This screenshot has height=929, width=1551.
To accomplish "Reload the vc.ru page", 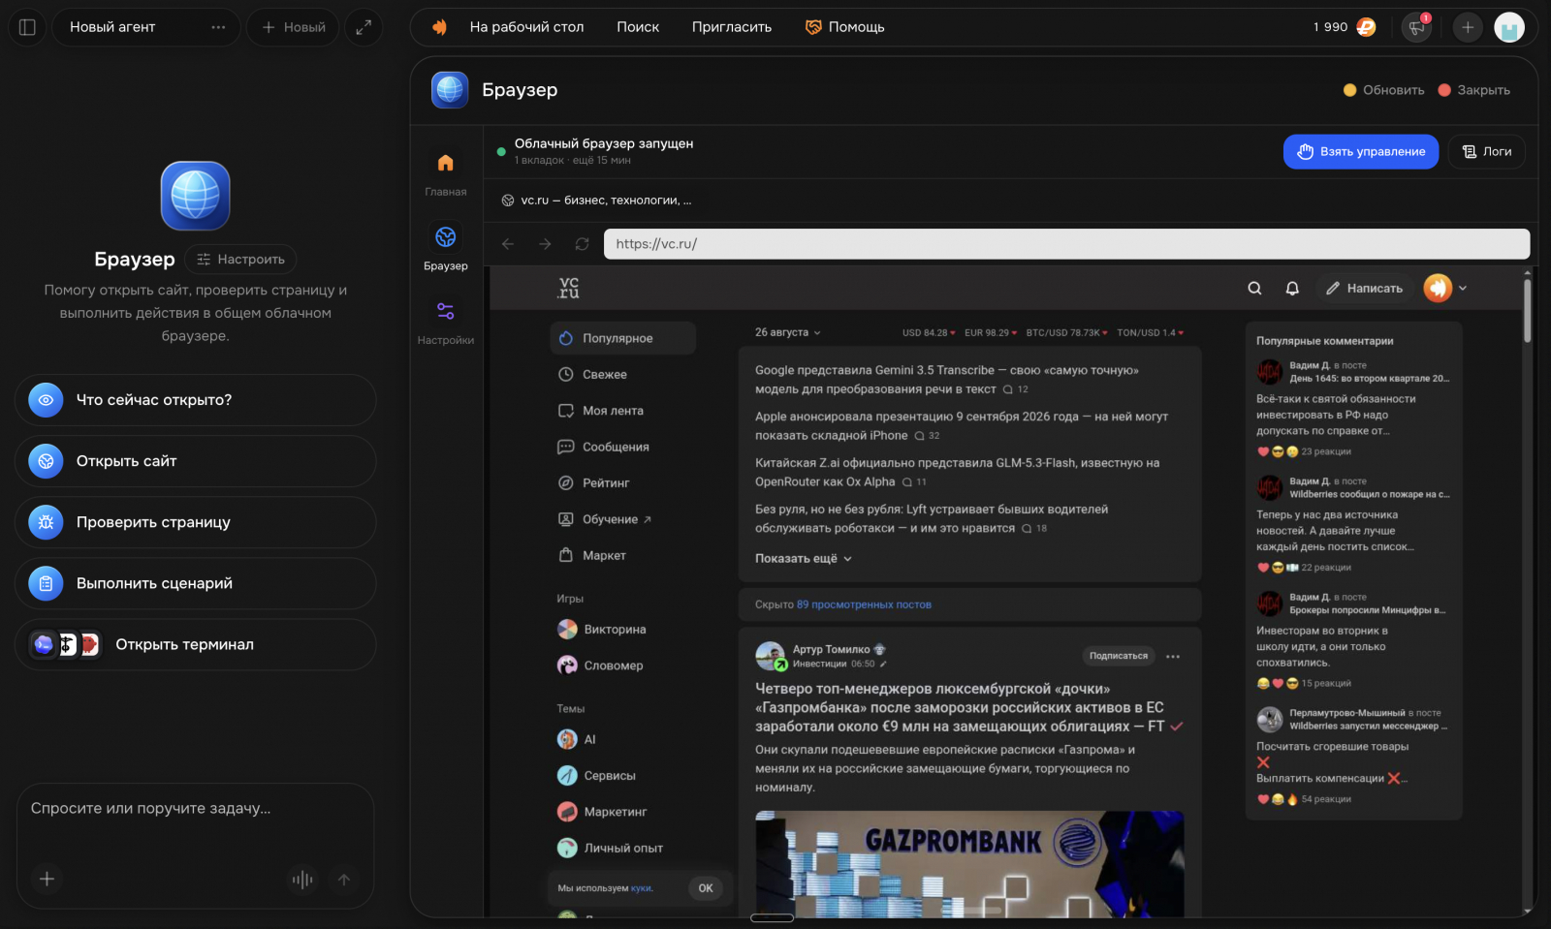I will 582,244.
